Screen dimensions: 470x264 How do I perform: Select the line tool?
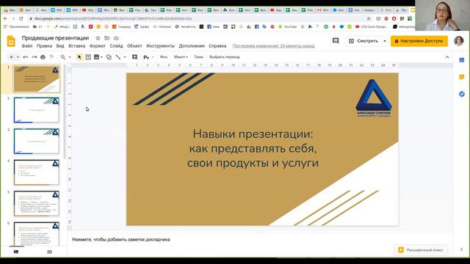(118, 57)
